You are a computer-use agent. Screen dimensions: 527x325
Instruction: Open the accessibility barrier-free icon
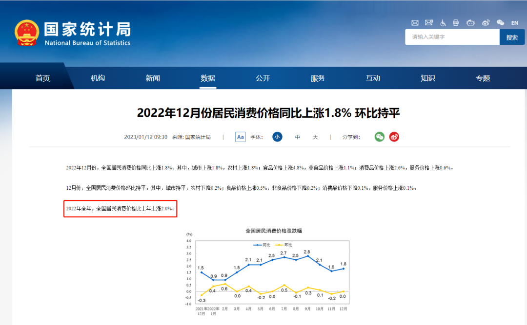443,22
